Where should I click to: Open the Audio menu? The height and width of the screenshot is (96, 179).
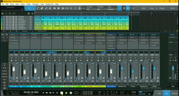(28, 4)
